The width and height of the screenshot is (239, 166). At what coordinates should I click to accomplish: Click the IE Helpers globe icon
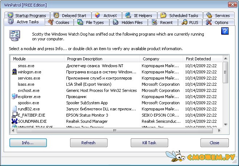tap(128, 15)
